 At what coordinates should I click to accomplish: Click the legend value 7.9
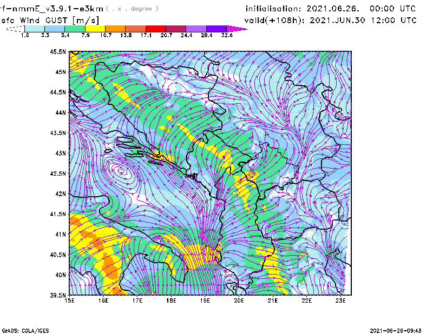click(86, 35)
